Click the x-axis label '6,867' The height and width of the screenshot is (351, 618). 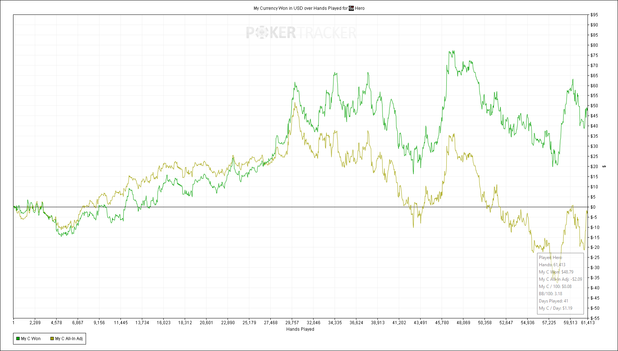tap(78, 323)
